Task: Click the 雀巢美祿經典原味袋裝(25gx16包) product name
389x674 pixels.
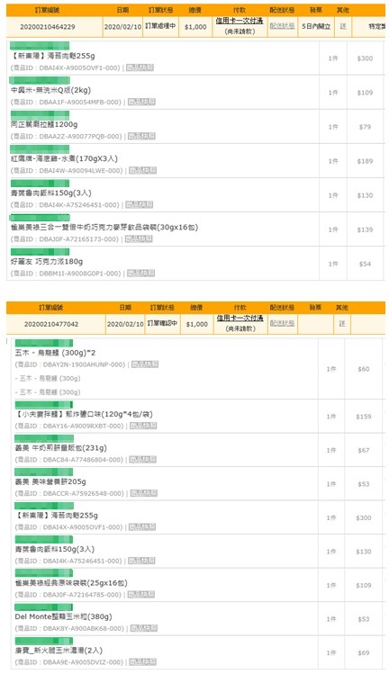Action: 71,583
